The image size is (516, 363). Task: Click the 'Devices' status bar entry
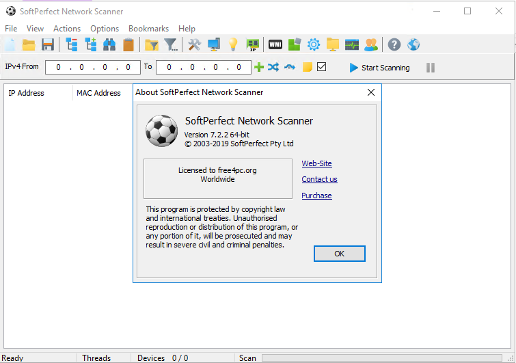(151, 358)
